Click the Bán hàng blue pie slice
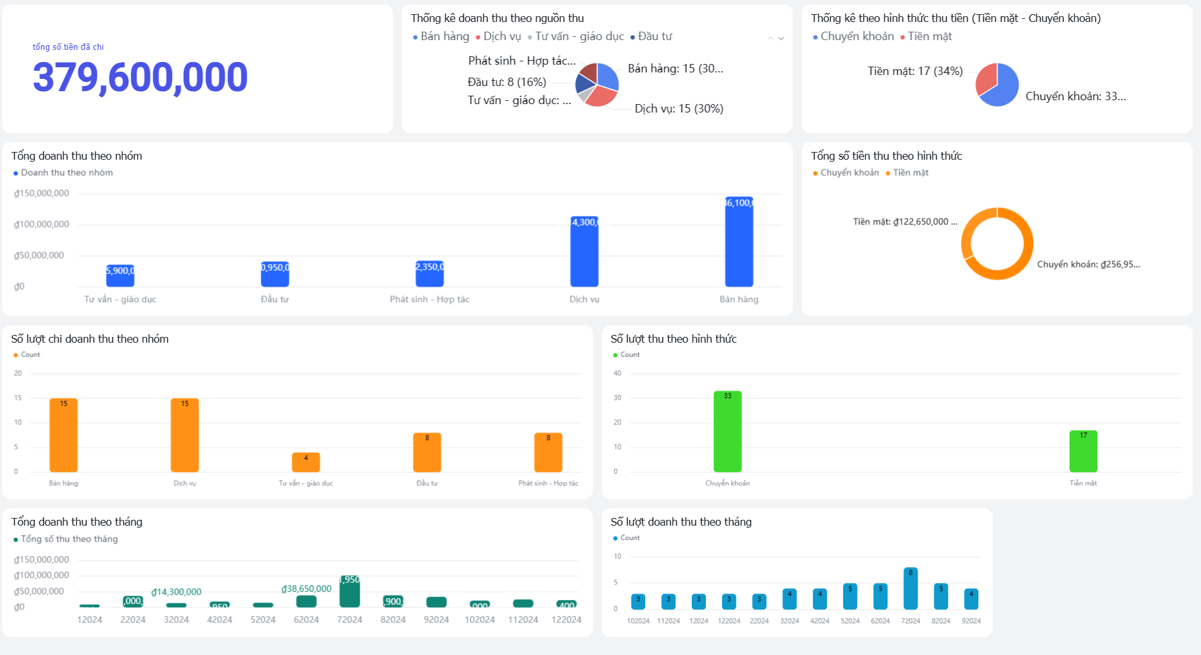Screen dimensions: 1201x655 [x=608, y=76]
